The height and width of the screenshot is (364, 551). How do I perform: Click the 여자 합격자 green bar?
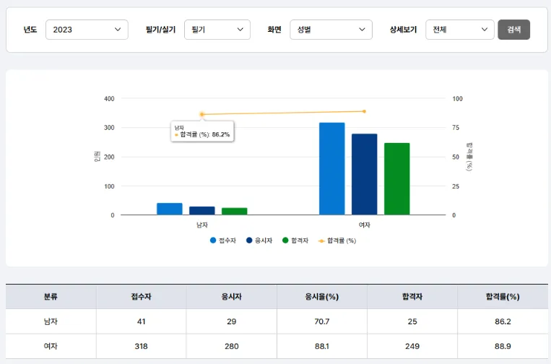pos(396,179)
